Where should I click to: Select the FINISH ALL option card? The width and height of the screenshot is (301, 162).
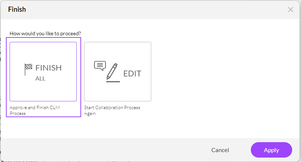pyautogui.click(x=43, y=72)
